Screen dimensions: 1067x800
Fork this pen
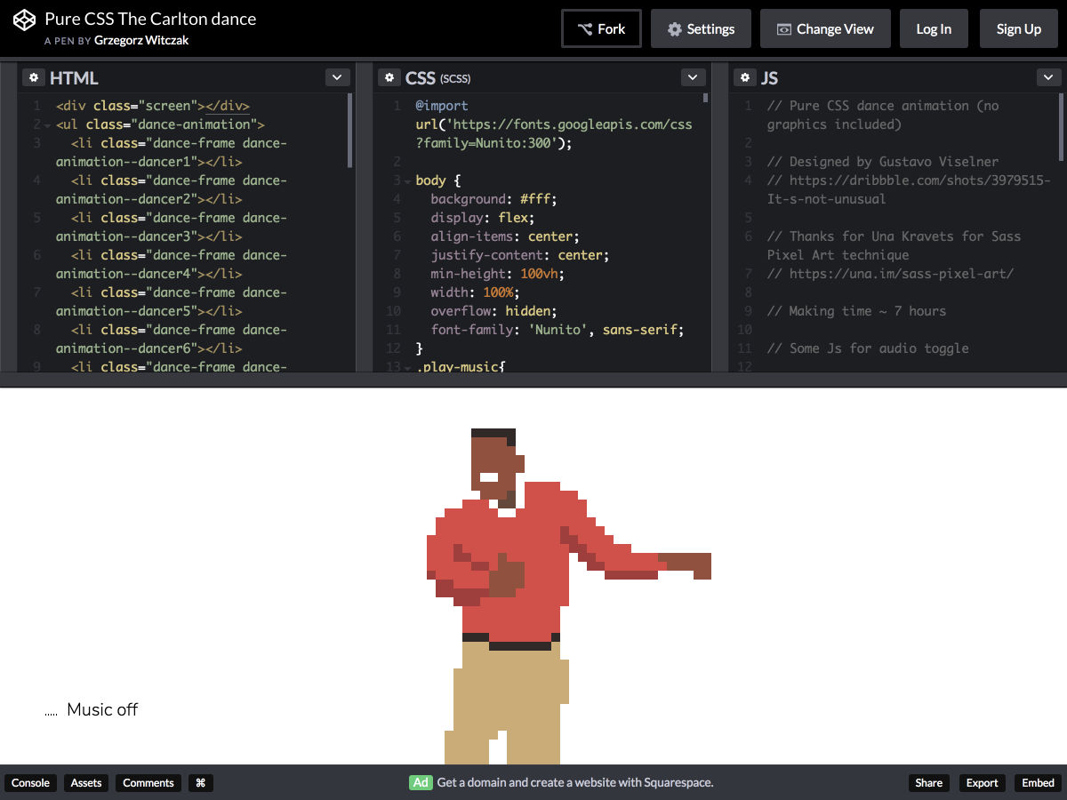601,28
